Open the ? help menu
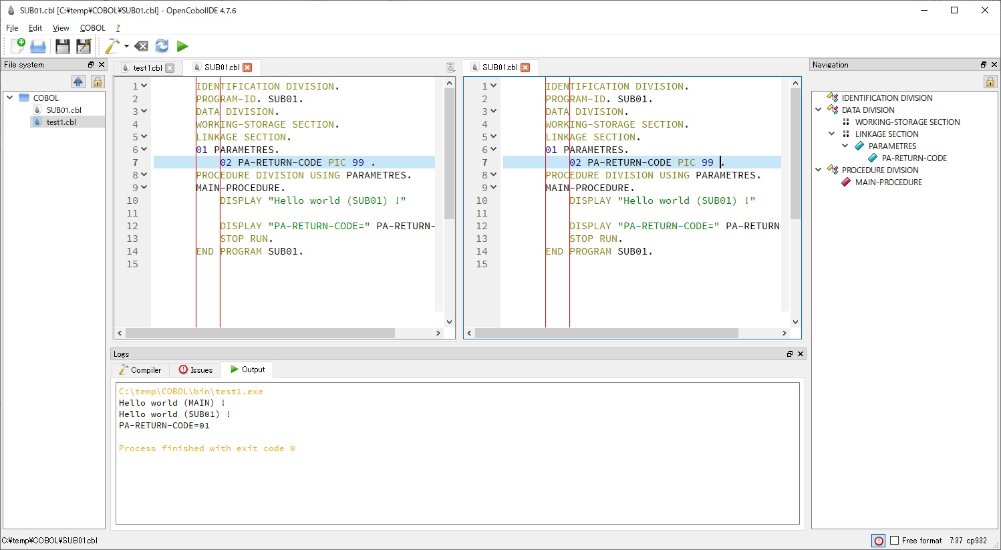Image resolution: width=1001 pixels, height=550 pixels. click(118, 28)
